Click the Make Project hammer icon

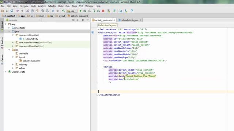coord(63,11)
